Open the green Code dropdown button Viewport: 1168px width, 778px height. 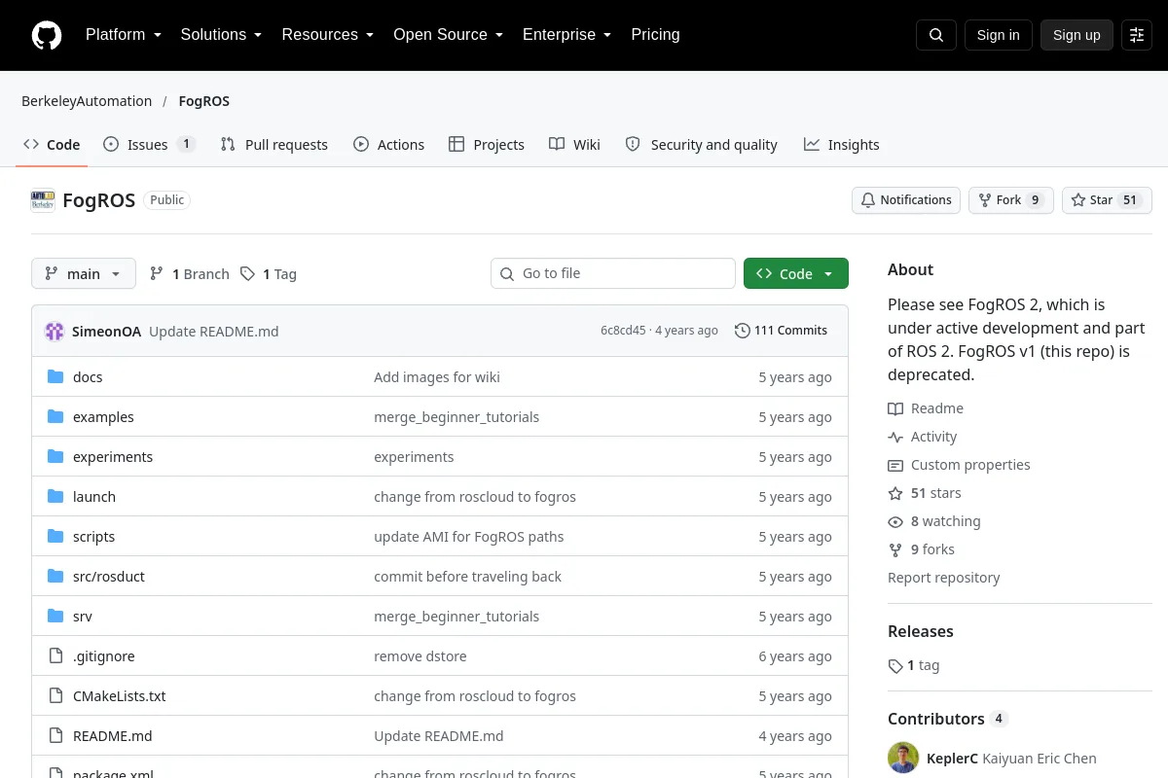tap(796, 274)
